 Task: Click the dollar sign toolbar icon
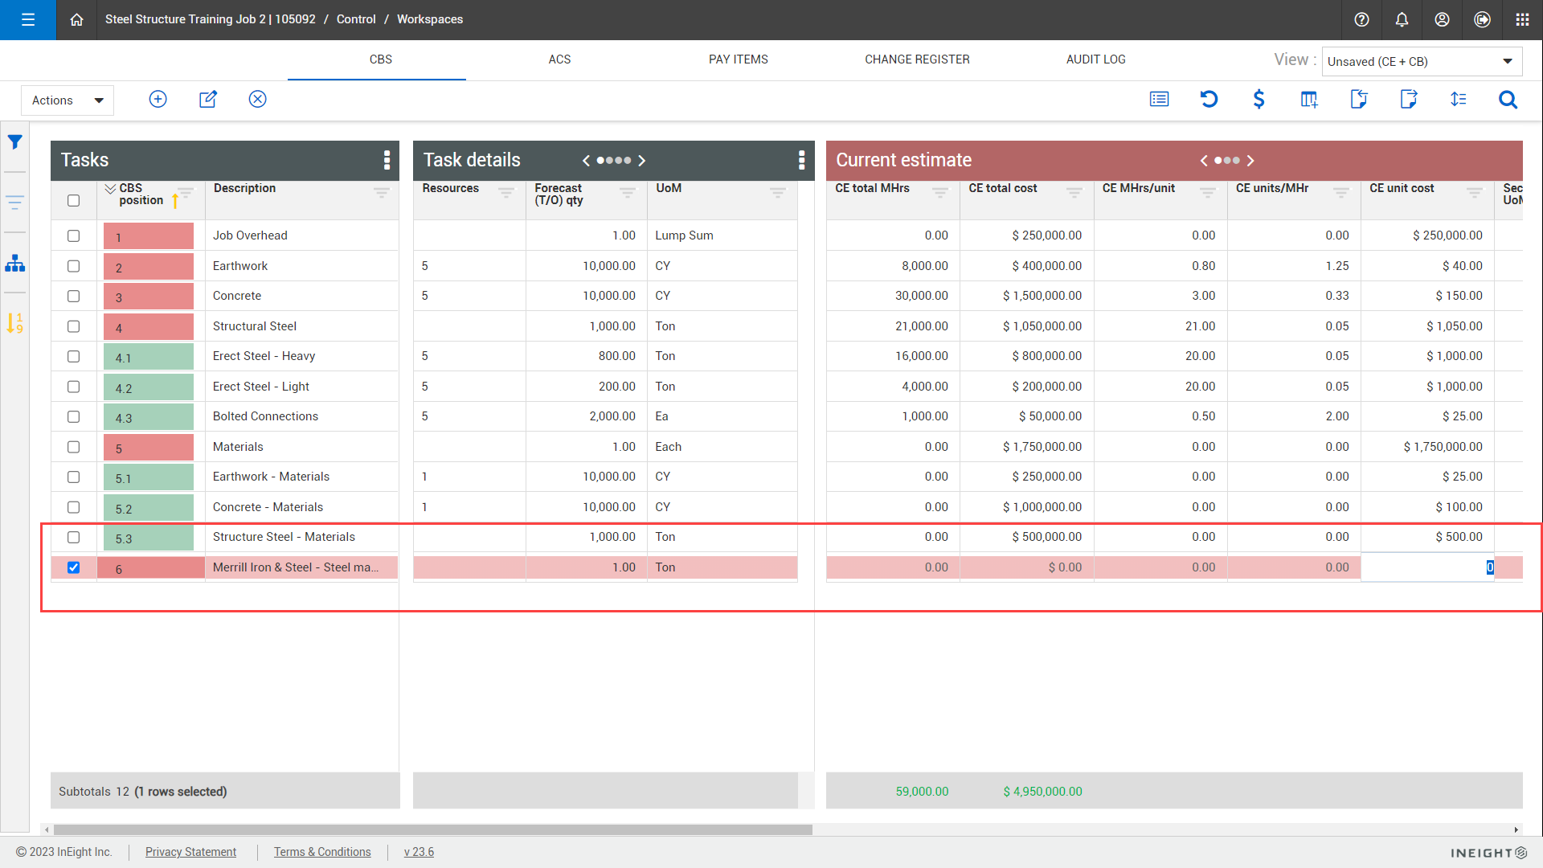tap(1259, 99)
